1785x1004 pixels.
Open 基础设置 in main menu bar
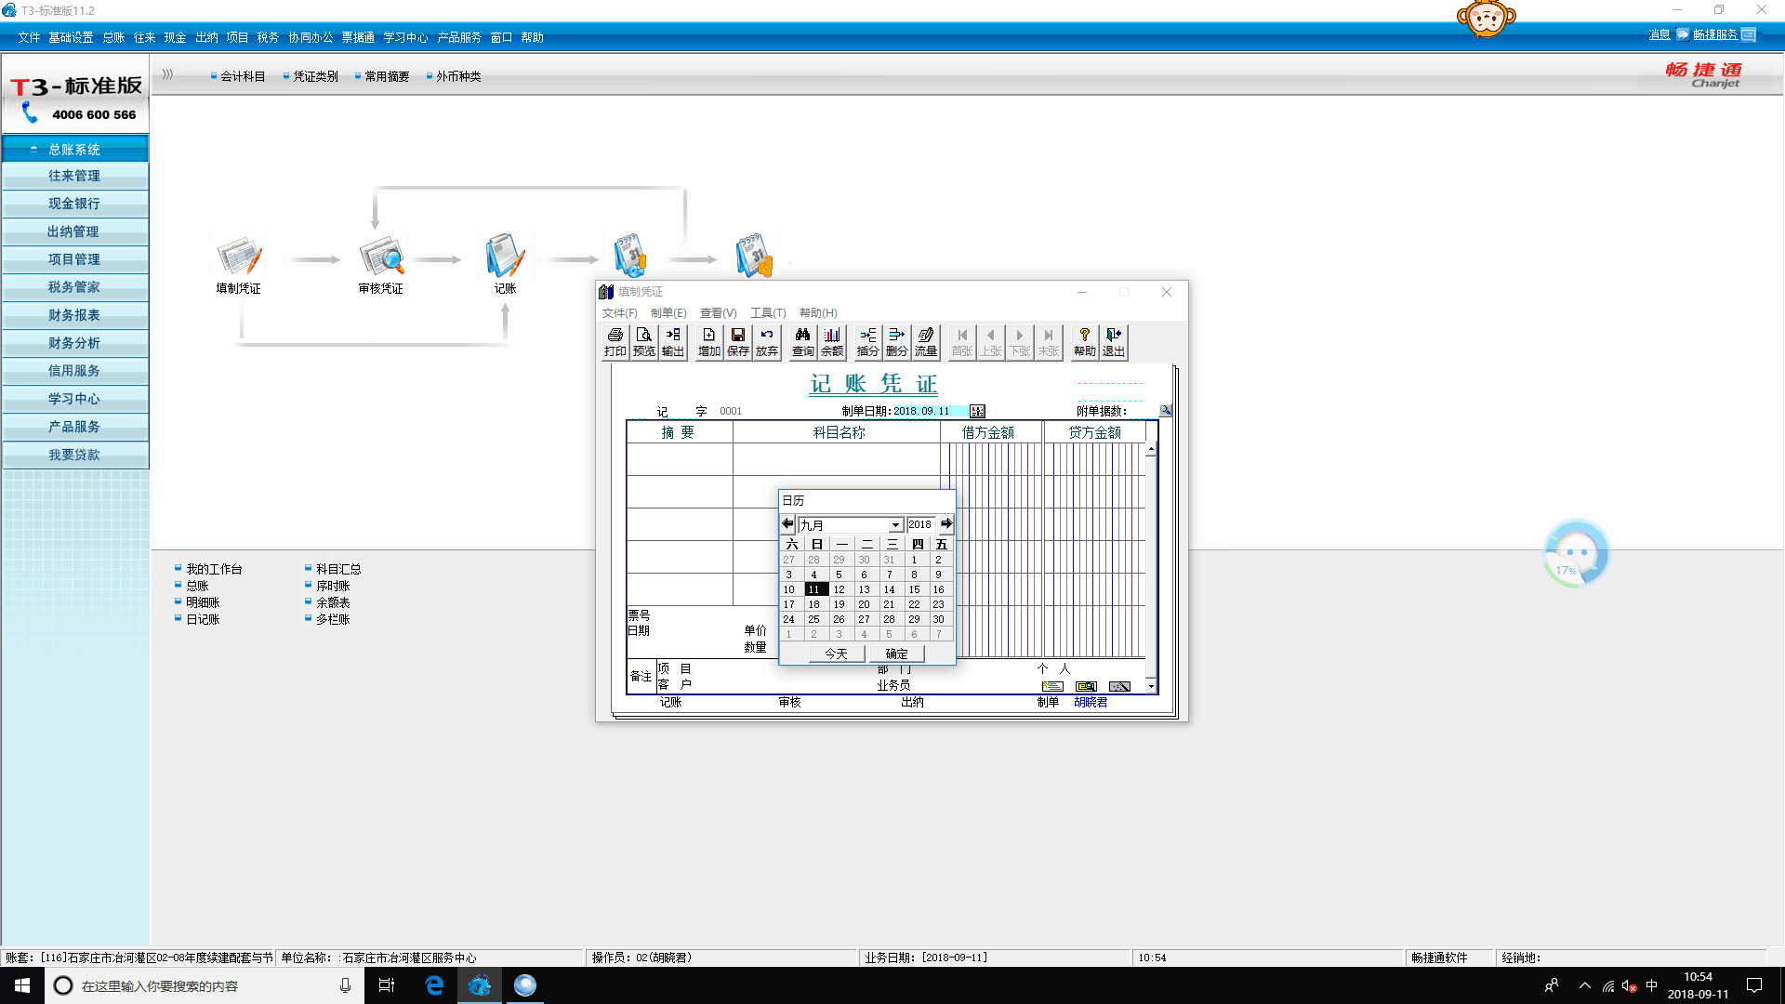(x=71, y=37)
